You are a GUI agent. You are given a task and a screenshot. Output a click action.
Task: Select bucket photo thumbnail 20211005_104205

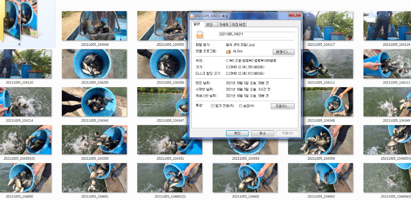pyautogui.click(x=94, y=64)
